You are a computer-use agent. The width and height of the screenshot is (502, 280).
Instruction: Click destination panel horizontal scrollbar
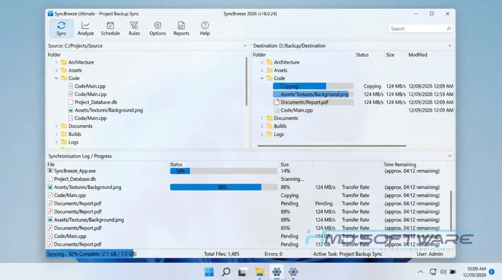[x=332, y=146]
